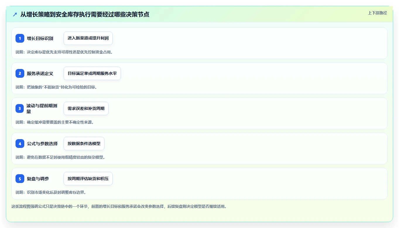
Task: Click the 按数据条件选模型 chip
Action: tap(84, 144)
